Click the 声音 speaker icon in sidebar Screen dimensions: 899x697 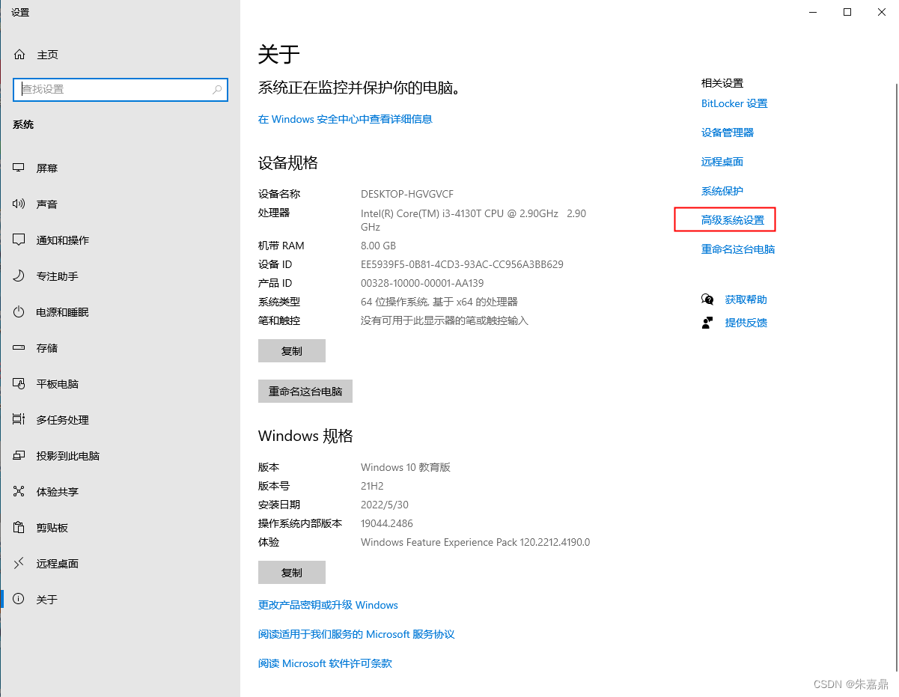tap(19, 204)
